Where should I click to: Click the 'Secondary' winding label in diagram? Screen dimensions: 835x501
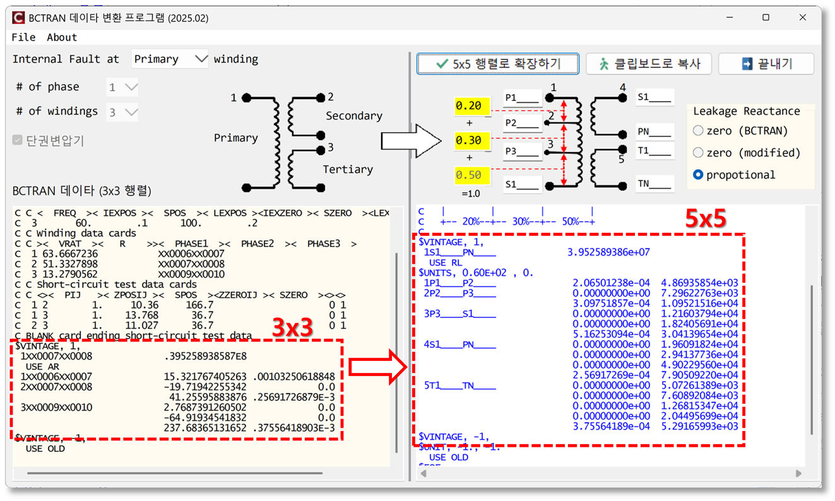tap(354, 116)
